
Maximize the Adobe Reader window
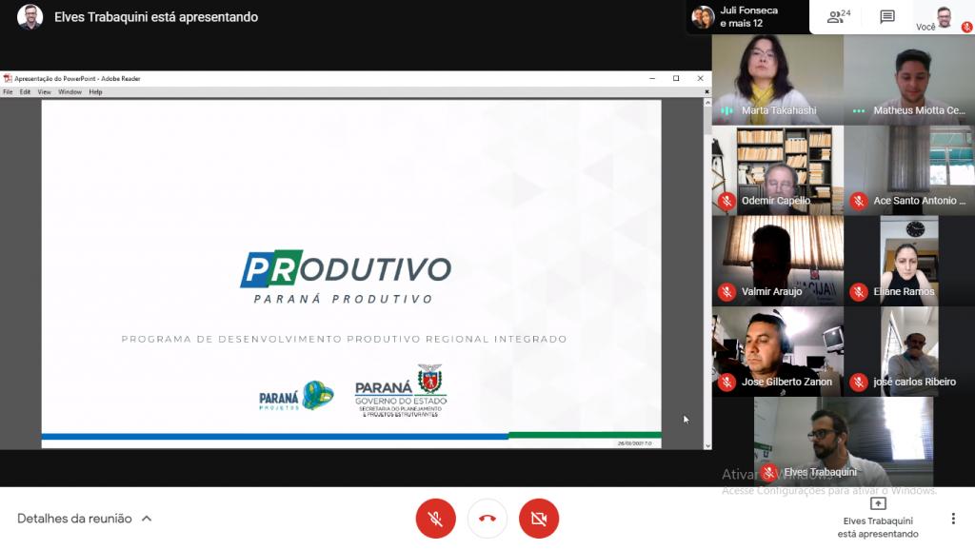click(x=676, y=78)
